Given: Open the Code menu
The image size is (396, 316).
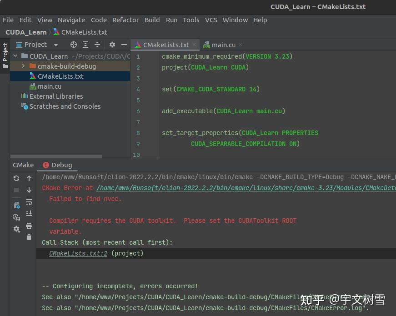Looking at the screenshot, I should point(99,20).
